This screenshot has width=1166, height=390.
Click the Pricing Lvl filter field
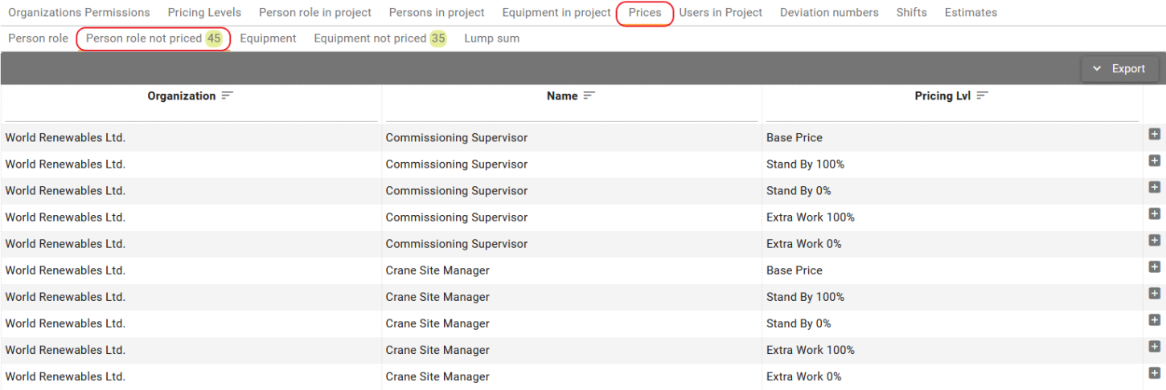(952, 114)
